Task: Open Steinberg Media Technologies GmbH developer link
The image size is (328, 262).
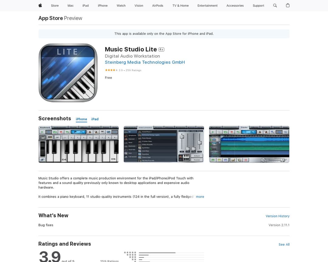Action: 145,62
